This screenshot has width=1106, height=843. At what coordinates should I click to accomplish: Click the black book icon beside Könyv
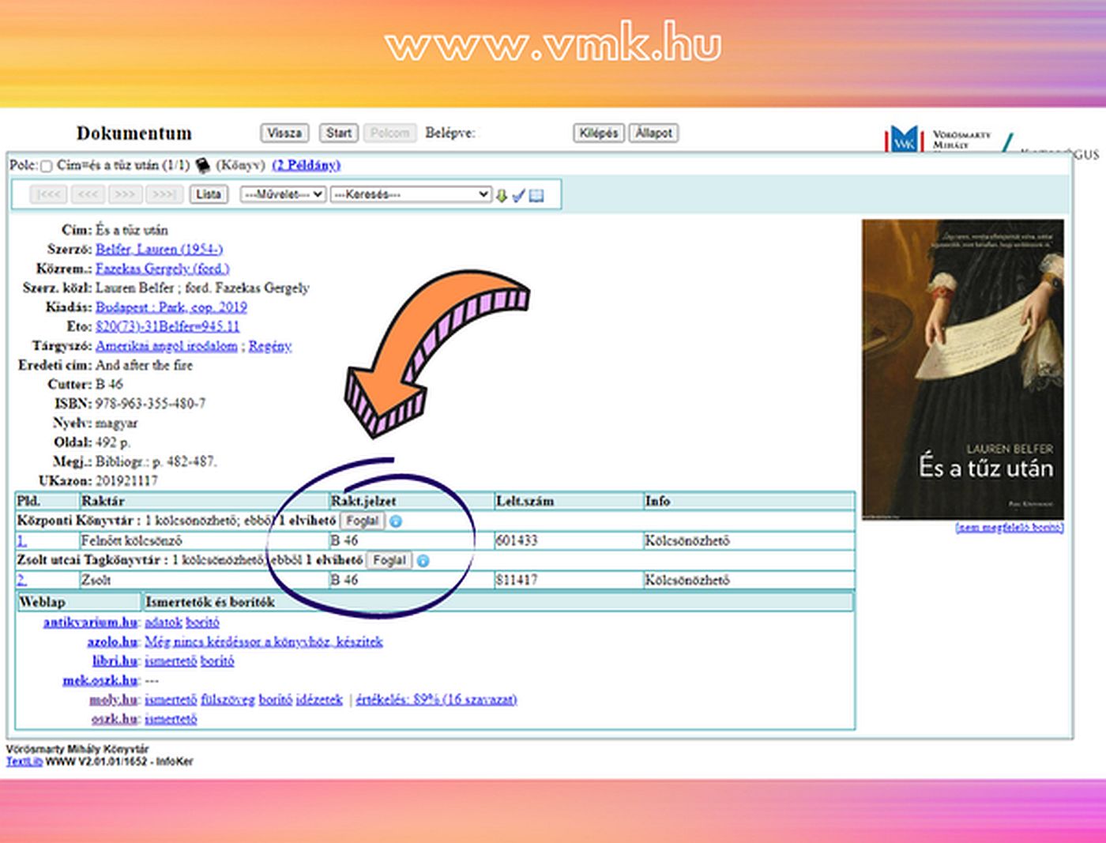click(x=203, y=165)
